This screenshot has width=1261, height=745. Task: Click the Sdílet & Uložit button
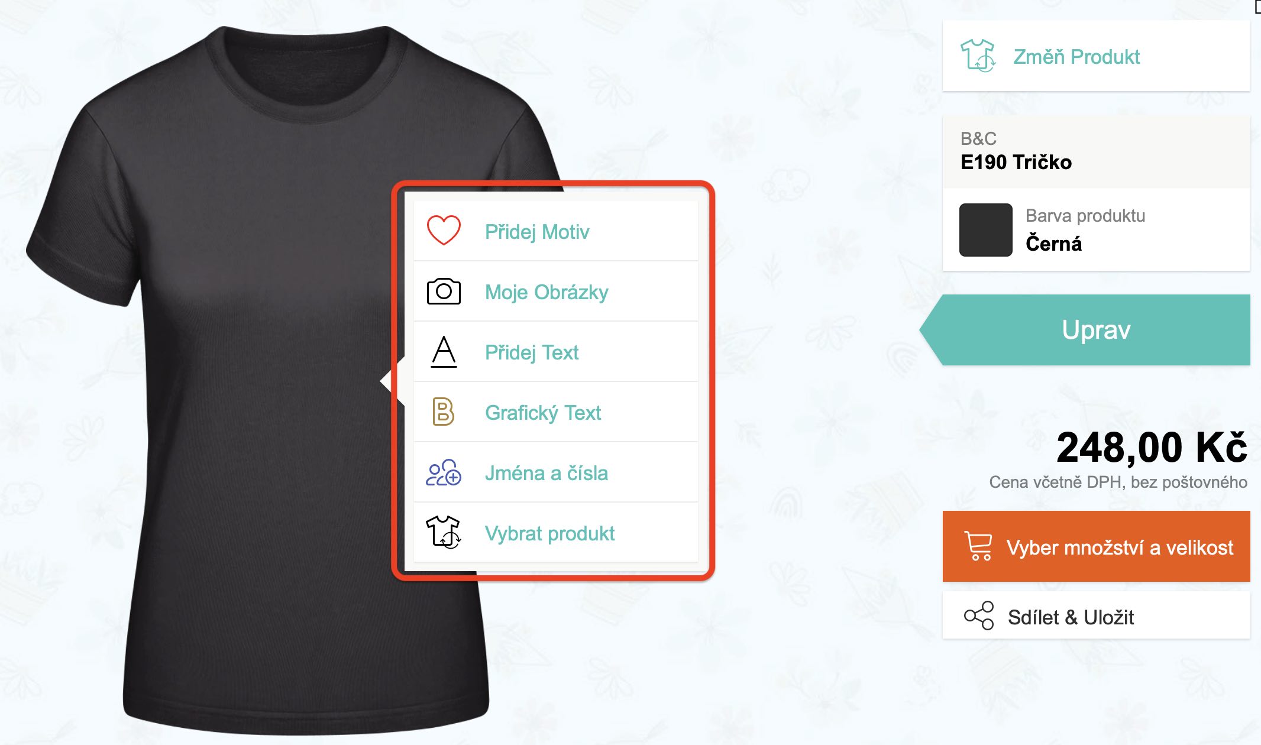tap(1097, 616)
